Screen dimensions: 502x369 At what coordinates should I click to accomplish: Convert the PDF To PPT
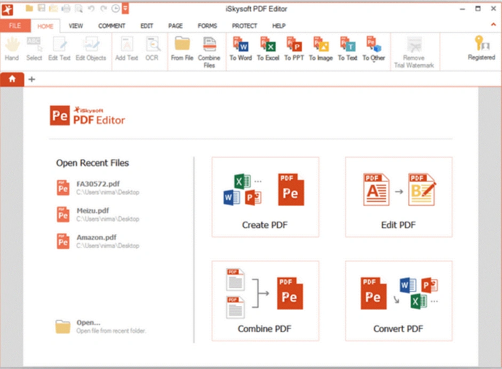[x=294, y=49]
